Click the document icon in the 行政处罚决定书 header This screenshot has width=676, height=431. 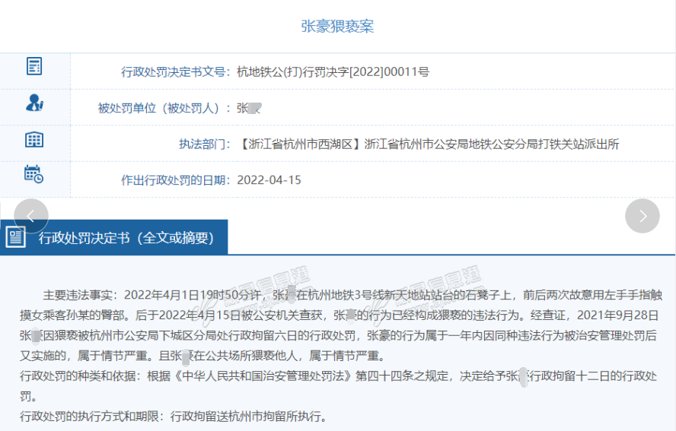tap(15, 237)
